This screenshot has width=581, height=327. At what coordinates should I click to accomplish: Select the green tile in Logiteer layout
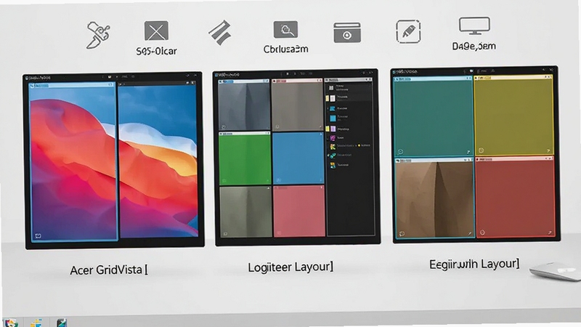(x=245, y=158)
